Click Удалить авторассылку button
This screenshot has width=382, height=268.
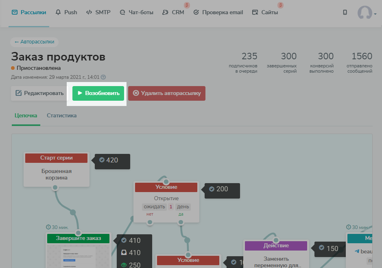click(167, 93)
